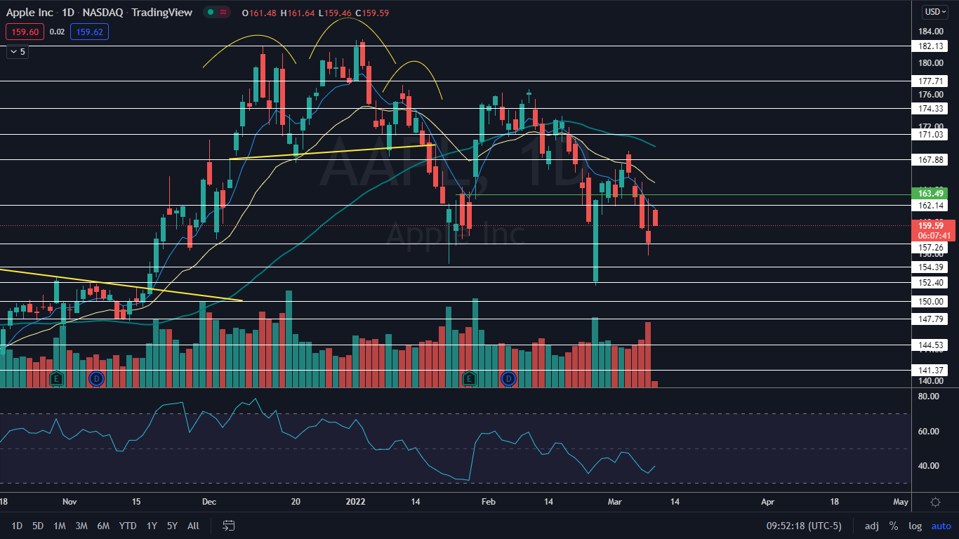Viewport: 959px width, 539px height.
Task: Select the 1Y time range
Action: click(152, 526)
